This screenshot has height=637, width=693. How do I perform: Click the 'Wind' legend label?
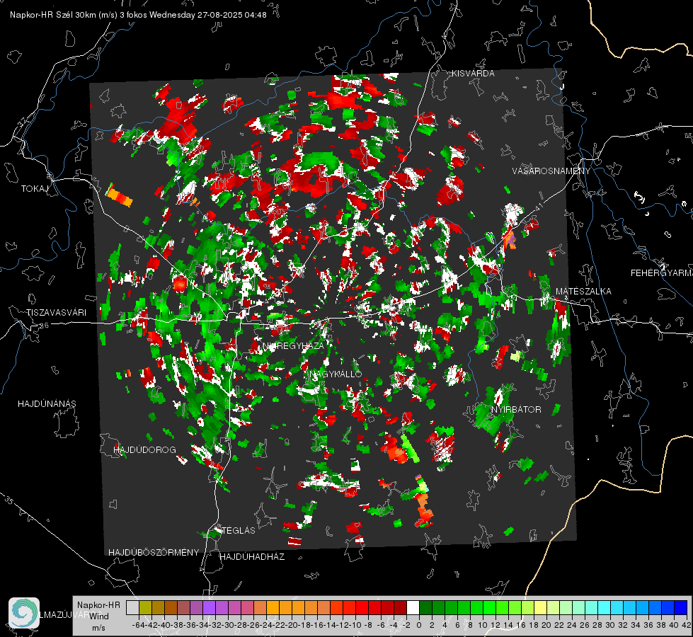click(99, 616)
